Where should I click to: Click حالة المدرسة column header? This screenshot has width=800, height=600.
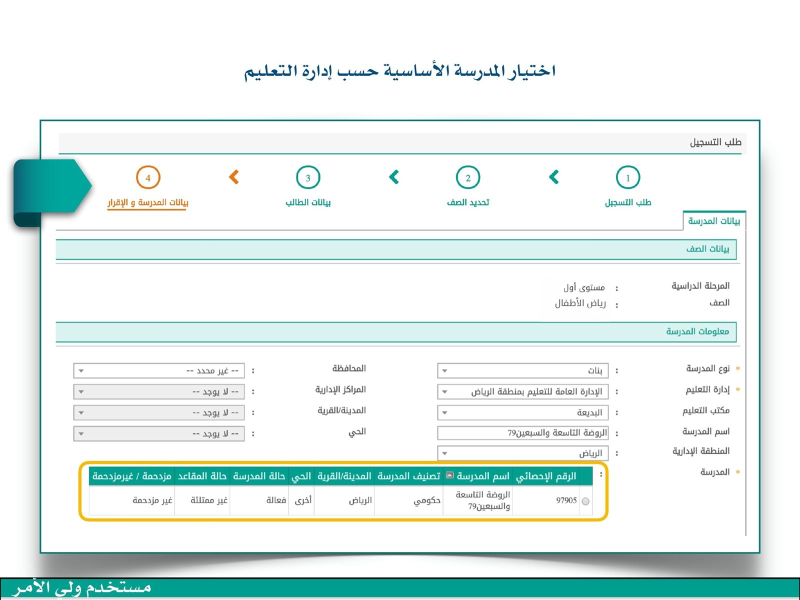tap(259, 476)
